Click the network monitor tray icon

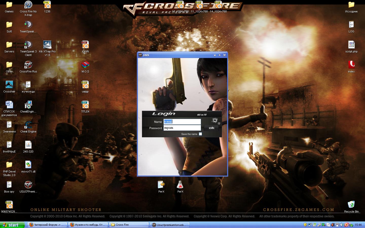[310, 225]
